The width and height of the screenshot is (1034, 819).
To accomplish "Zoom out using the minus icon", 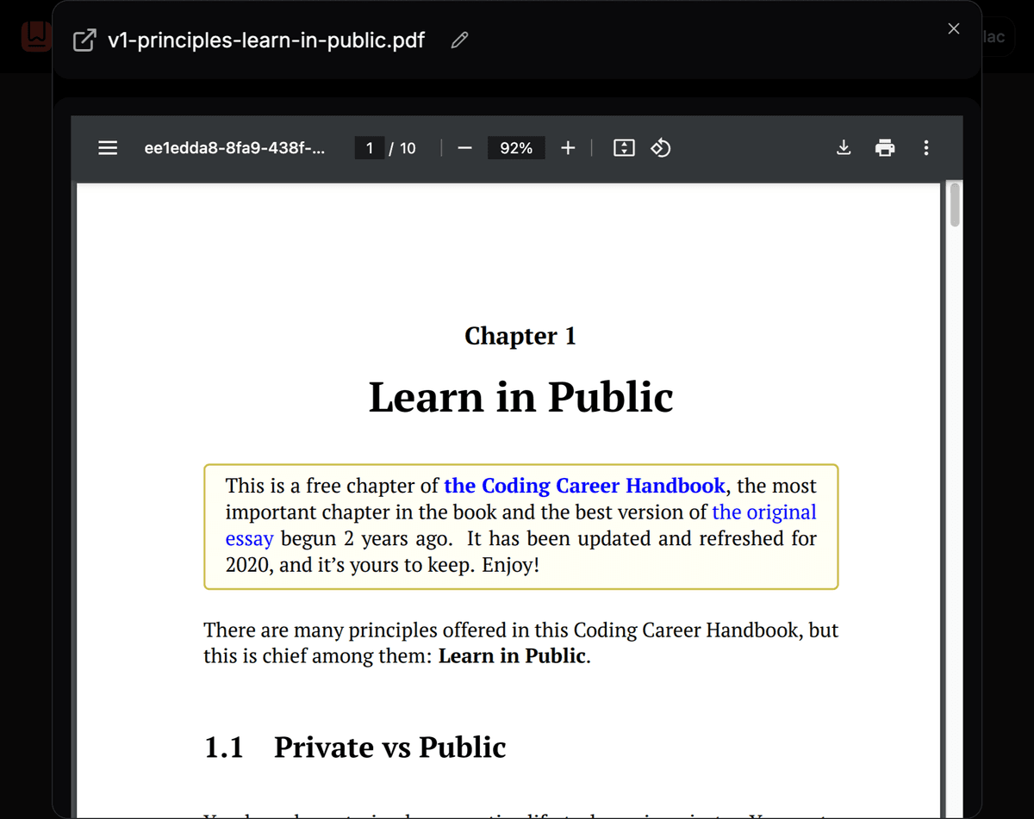I will point(464,147).
